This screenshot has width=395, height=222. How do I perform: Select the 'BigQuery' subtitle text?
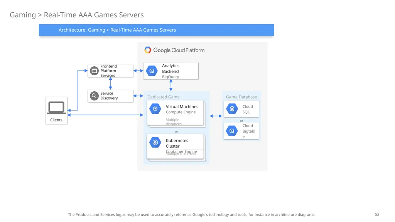[x=170, y=77]
